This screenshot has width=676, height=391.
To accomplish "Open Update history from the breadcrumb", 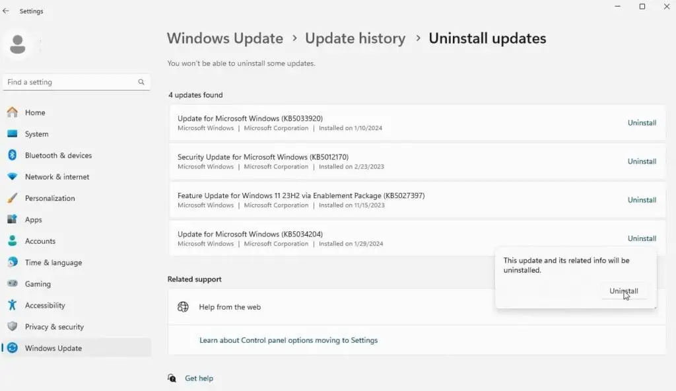I will coord(355,38).
